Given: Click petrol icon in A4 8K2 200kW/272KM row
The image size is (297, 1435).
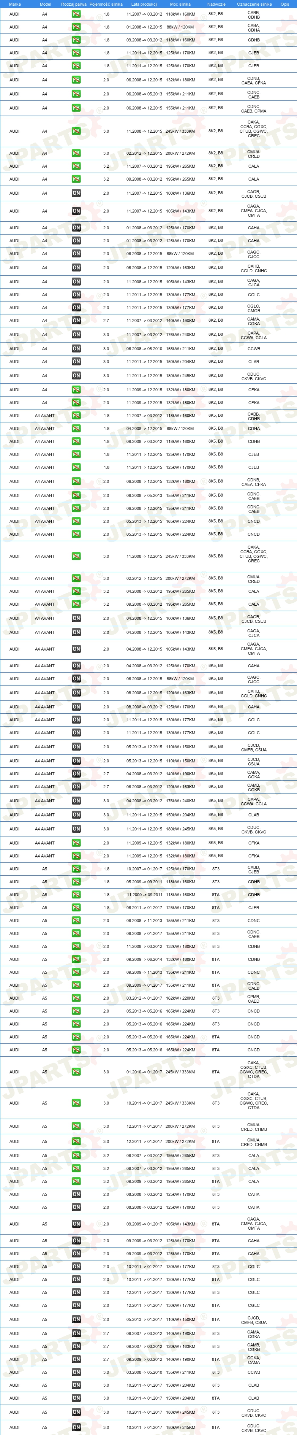Looking at the screenshot, I should click(76, 153).
